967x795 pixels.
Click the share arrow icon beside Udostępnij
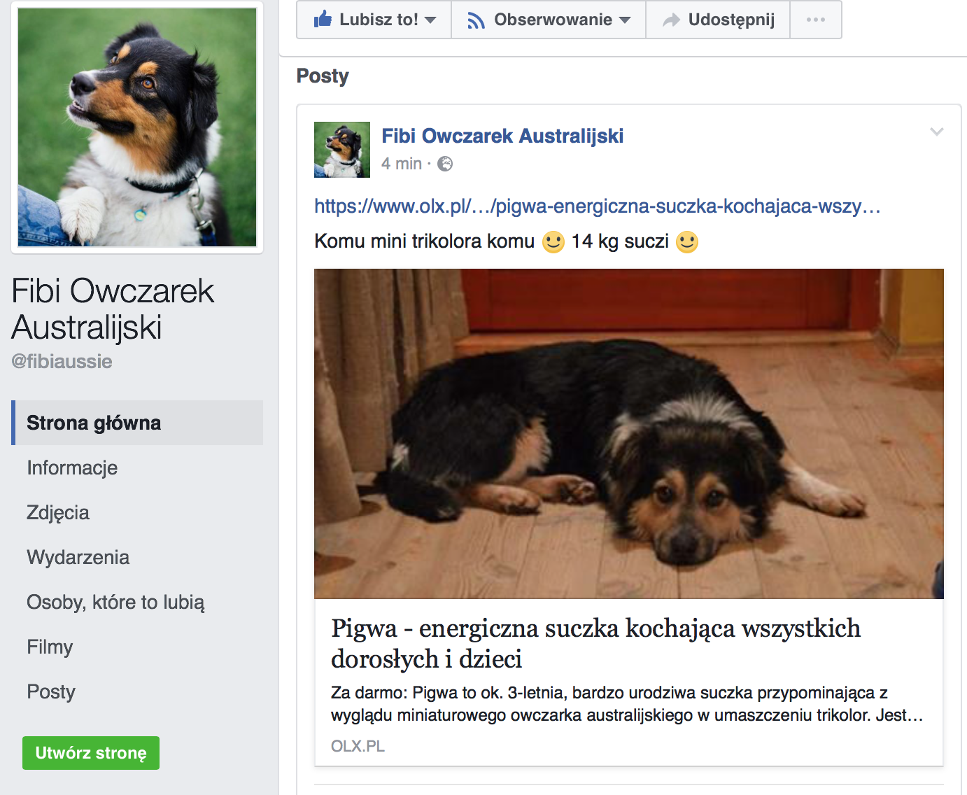click(672, 20)
